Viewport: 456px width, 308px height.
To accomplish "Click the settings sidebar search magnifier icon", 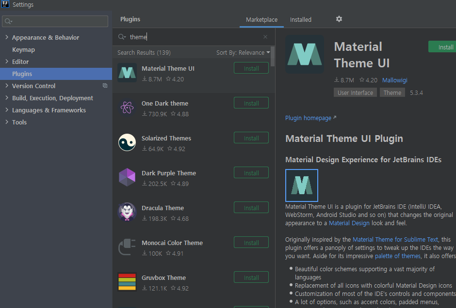I will [x=8, y=21].
